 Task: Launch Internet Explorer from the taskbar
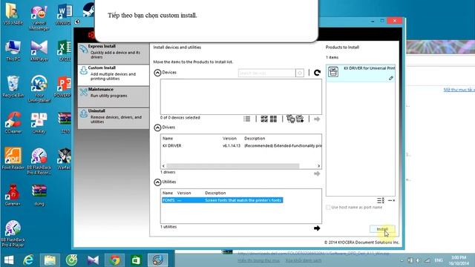(28, 260)
